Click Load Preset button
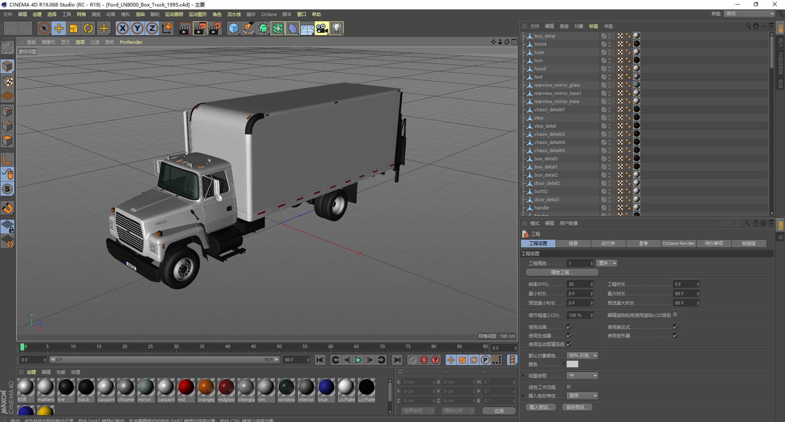 [x=541, y=407]
